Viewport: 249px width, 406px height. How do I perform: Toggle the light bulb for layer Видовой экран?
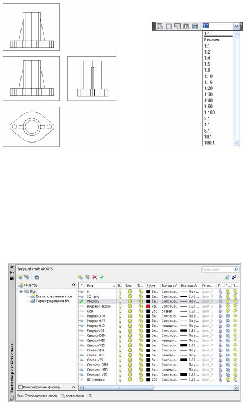click(120, 306)
